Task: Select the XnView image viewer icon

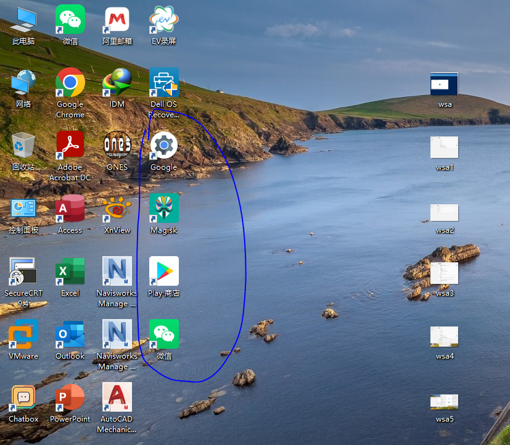Action: pyautogui.click(x=117, y=209)
